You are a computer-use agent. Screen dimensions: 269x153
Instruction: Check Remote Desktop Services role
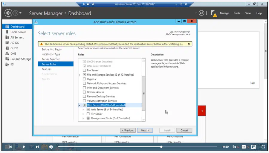[84, 97]
